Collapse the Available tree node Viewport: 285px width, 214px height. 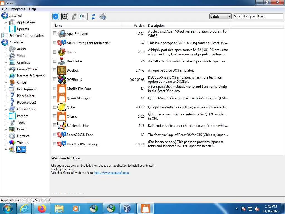click(x=5, y=42)
